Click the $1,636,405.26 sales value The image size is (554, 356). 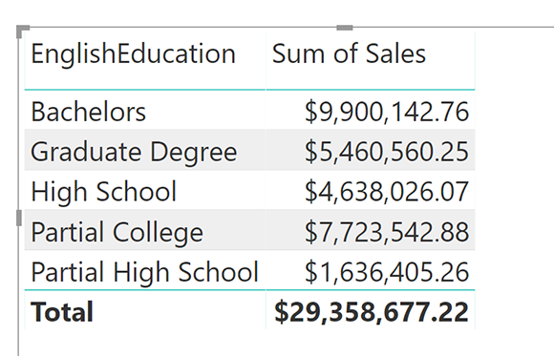[387, 272]
